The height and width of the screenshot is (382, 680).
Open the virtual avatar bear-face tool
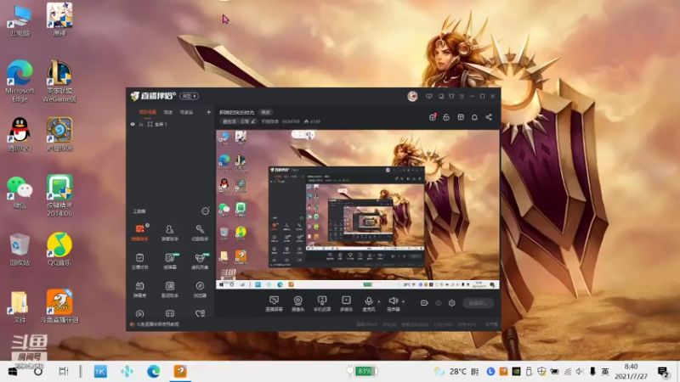tap(200, 261)
